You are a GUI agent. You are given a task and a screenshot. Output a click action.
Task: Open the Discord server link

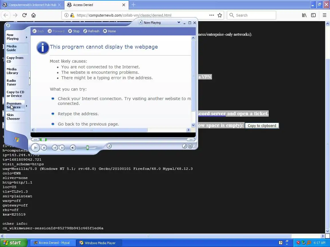click(212, 113)
